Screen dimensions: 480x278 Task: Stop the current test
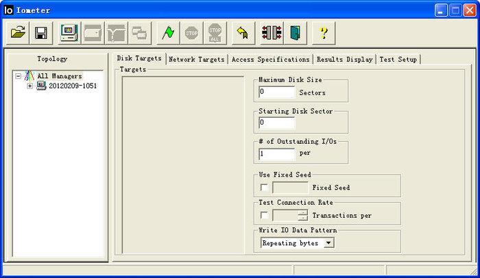pos(191,33)
